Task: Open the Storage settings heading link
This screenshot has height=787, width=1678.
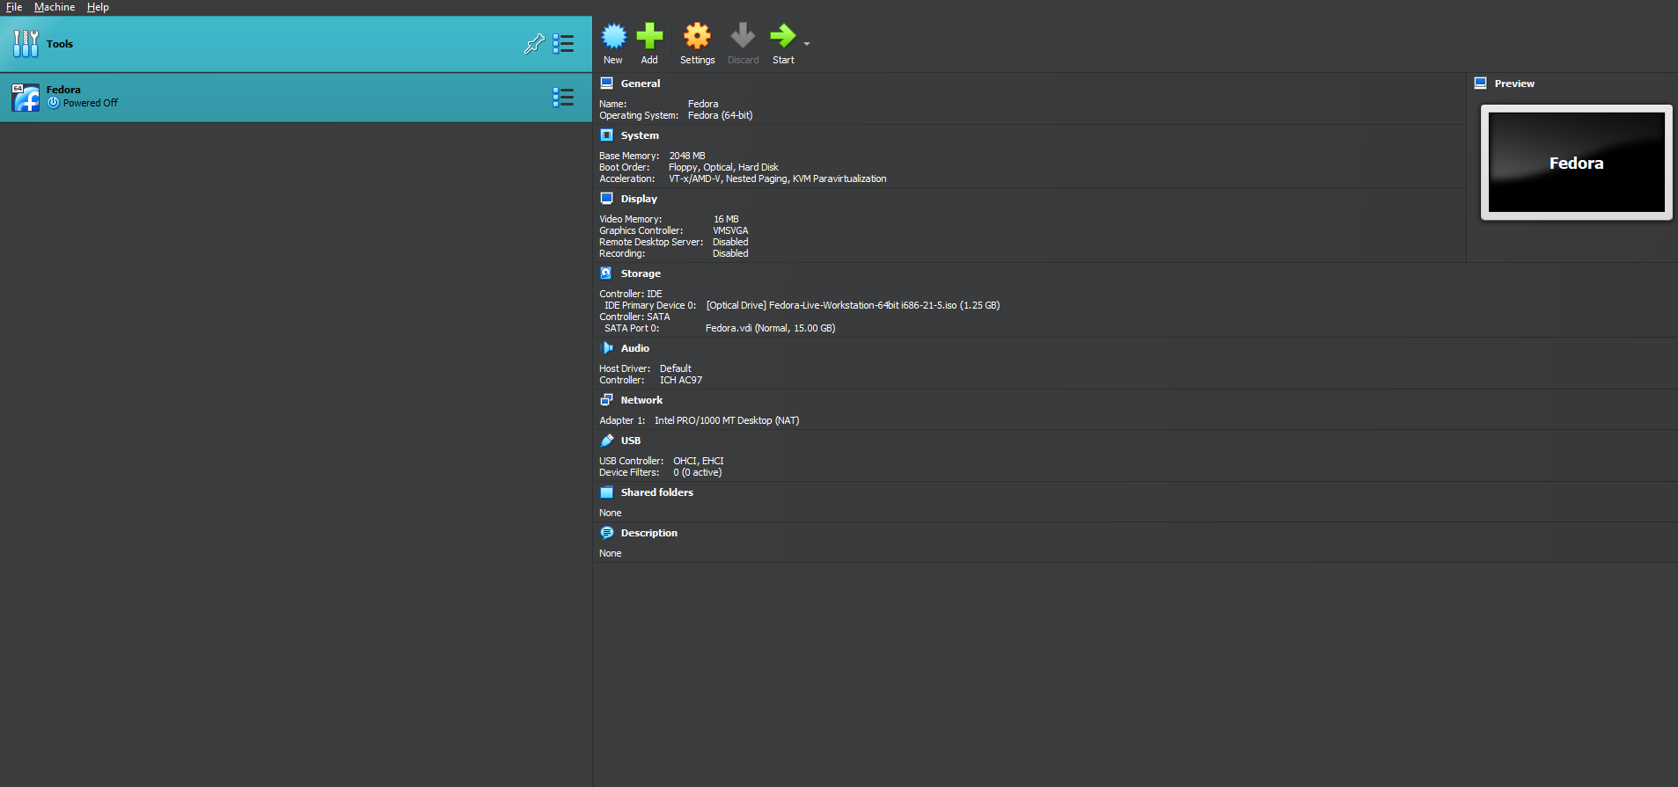Action: (641, 273)
